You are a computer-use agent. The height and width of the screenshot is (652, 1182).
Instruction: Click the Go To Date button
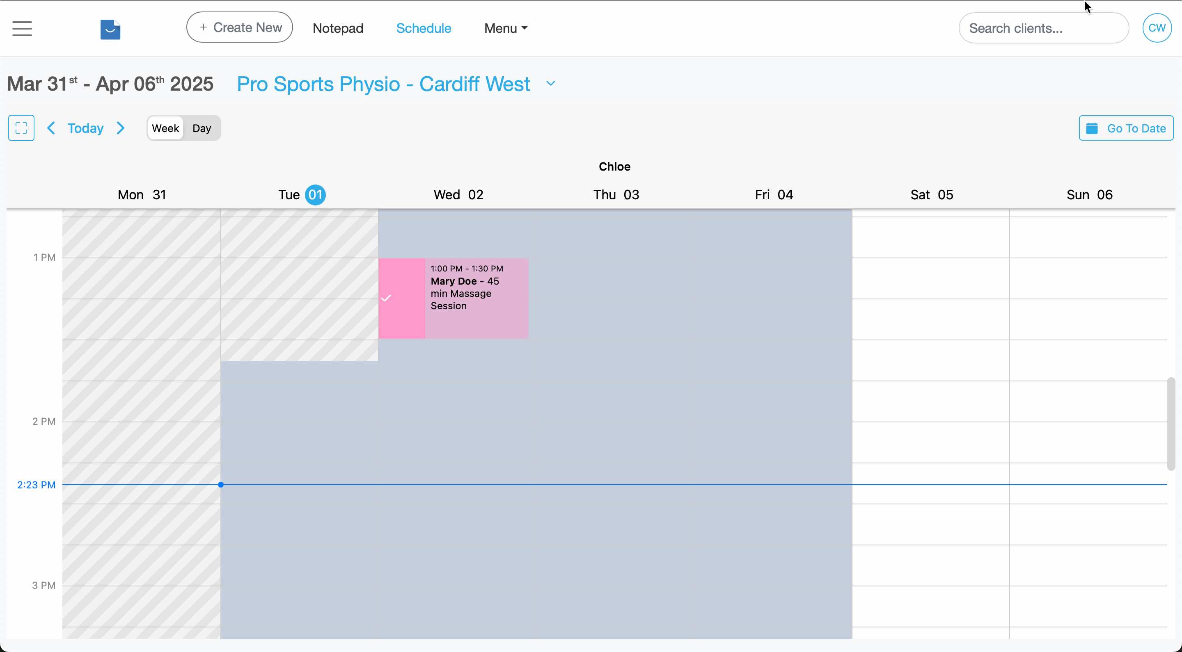(1125, 128)
